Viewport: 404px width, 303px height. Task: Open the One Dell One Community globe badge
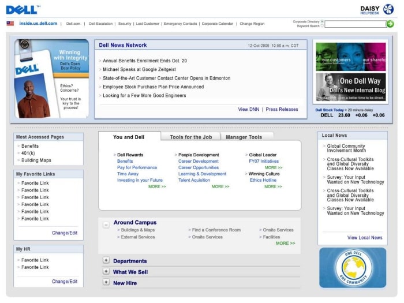(353, 268)
